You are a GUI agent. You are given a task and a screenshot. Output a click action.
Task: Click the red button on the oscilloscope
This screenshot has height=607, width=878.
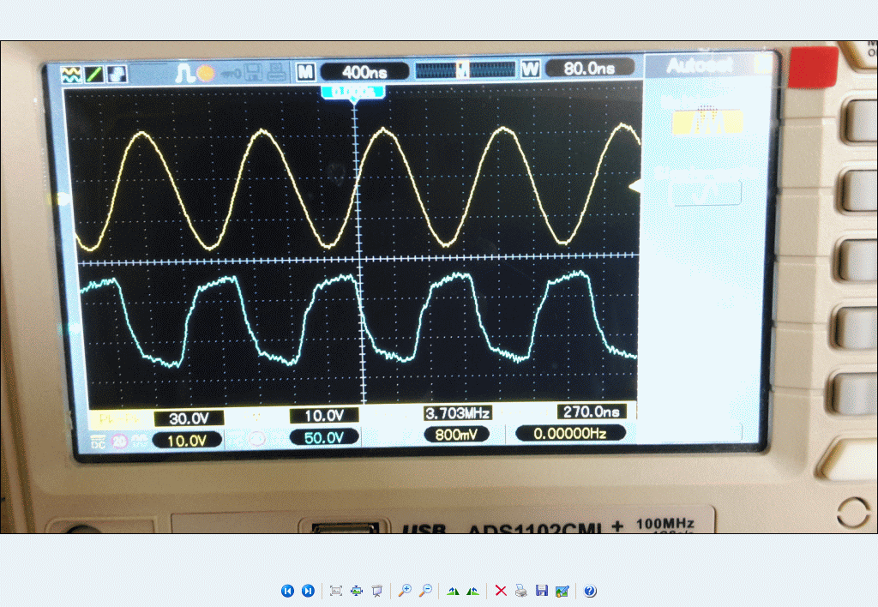(x=813, y=67)
